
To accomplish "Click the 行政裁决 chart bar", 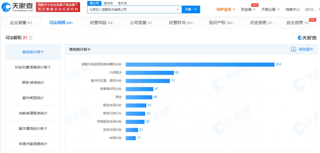I will coord(150,73).
